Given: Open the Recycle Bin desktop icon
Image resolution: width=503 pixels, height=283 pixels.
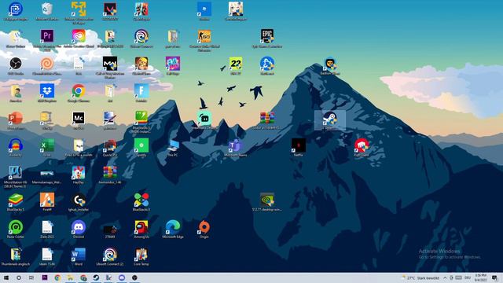Looking at the screenshot, I should (47, 9).
